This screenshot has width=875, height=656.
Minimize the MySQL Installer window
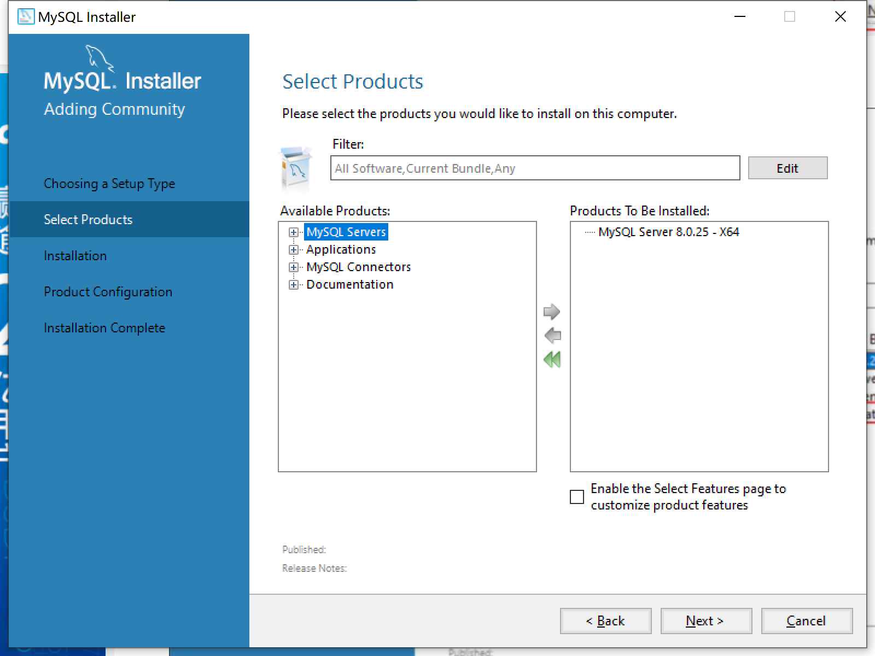point(740,17)
